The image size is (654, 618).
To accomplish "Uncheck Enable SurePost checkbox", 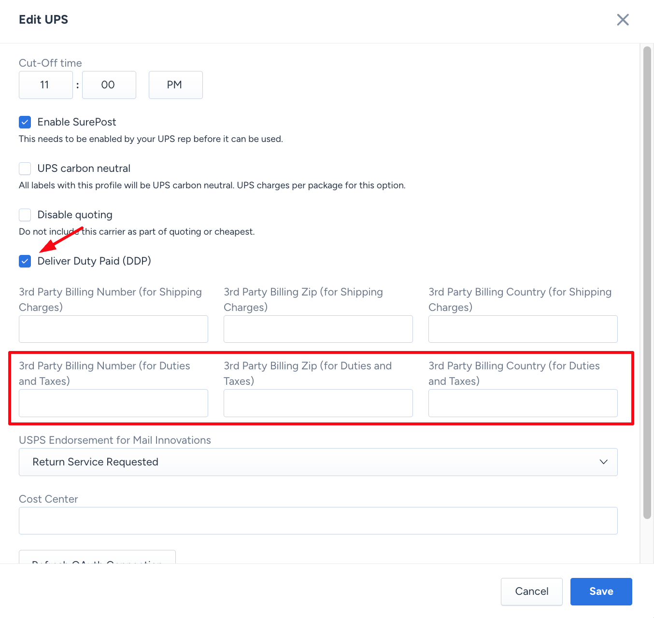I will 25,122.
